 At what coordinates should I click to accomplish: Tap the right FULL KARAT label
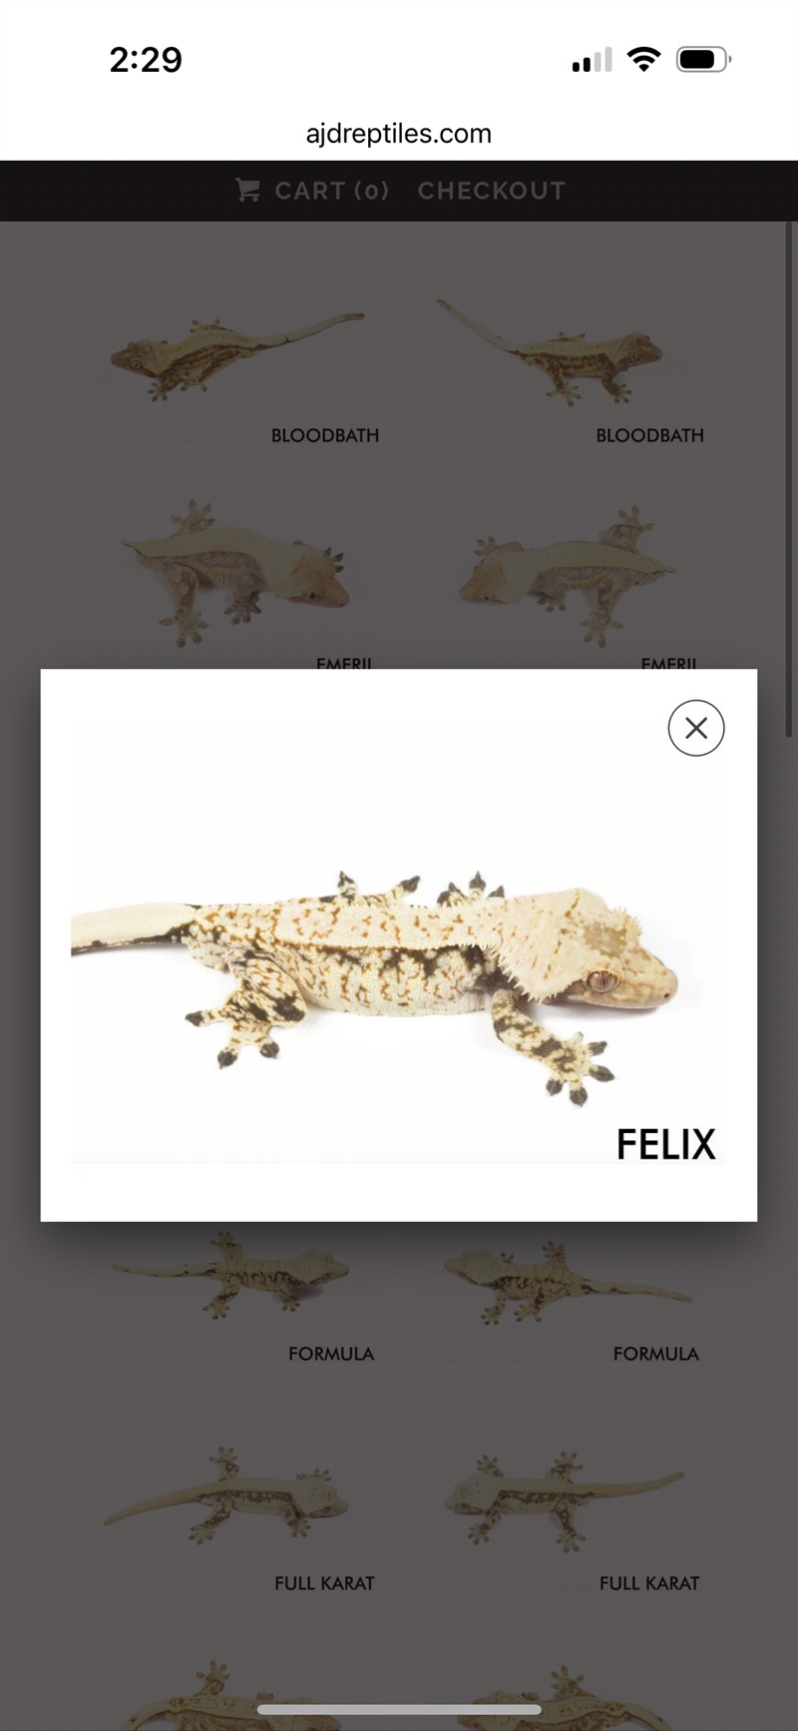(x=649, y=1583)
